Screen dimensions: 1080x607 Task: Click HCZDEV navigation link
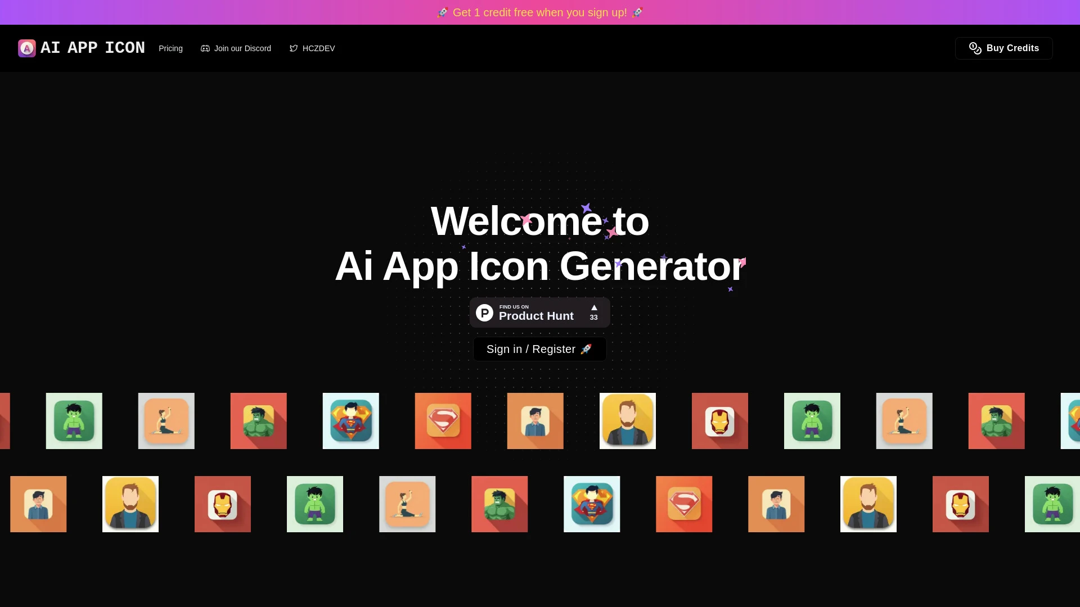312,47
